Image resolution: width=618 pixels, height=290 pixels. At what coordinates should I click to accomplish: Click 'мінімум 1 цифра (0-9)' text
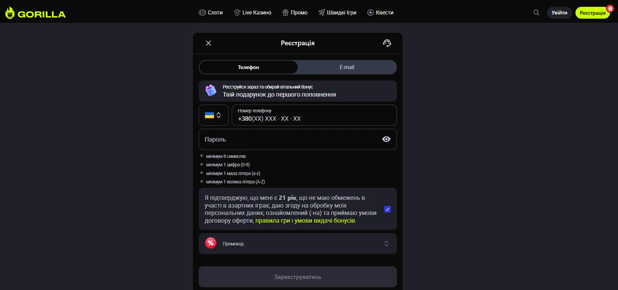(x=228, y=165)
